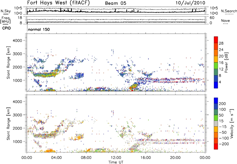Image resolution: width=237 pixels, height=164 pixels.
Task: Click the '24' label on Power colorbar
Action: click(221, 50)
